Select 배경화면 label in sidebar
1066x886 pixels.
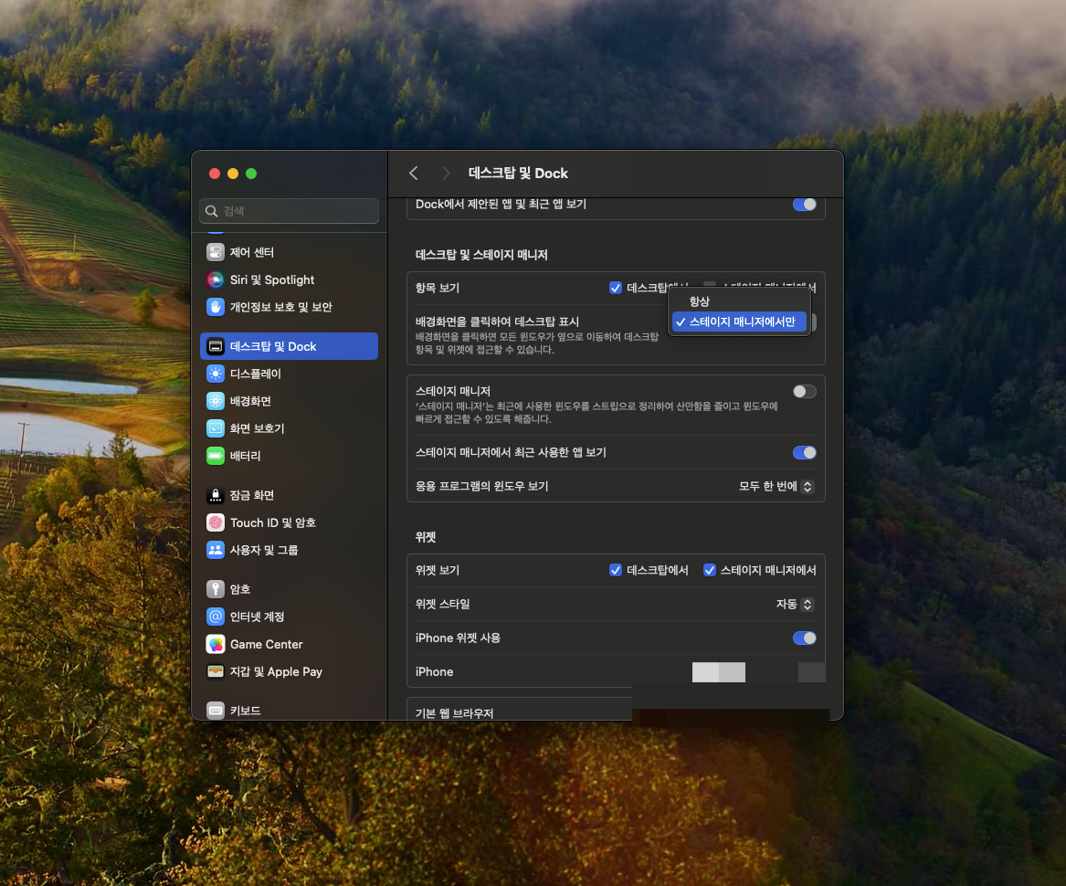tap(250, 401)
